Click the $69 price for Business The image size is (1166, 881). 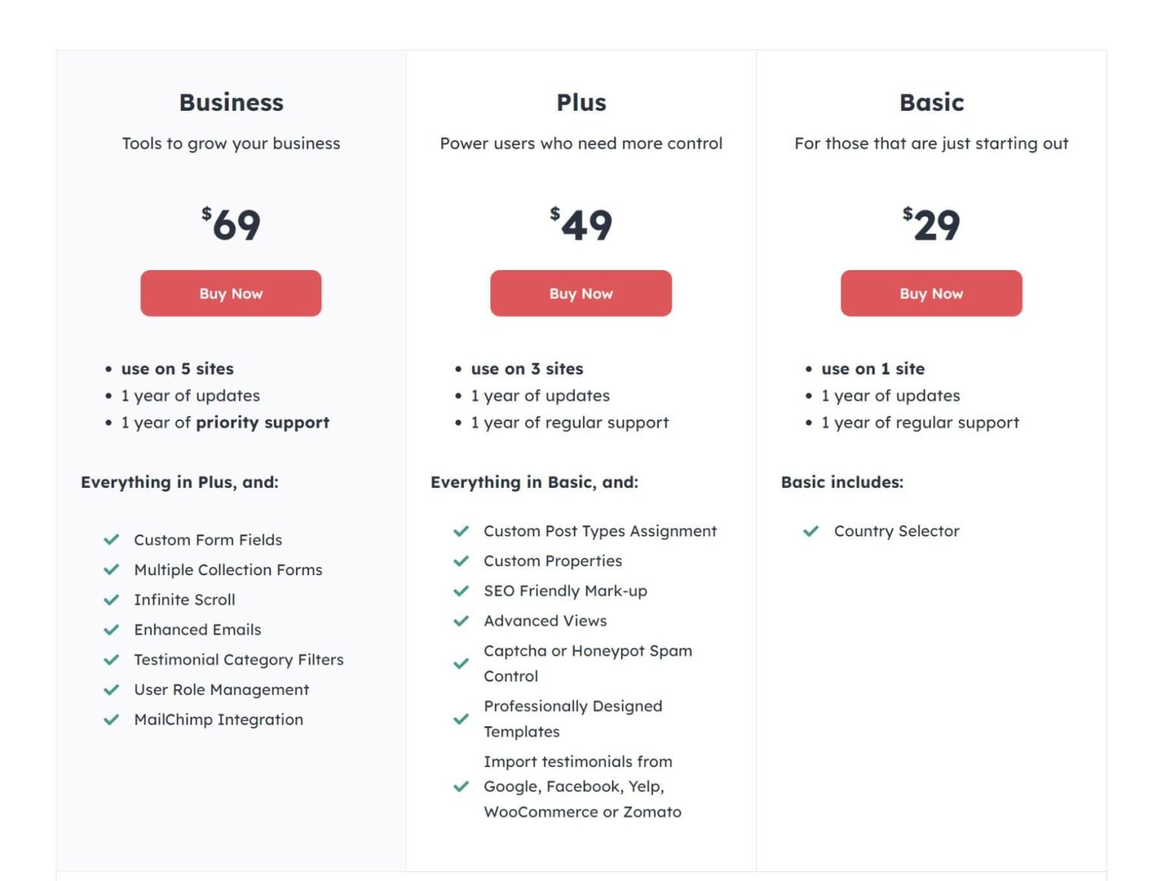coord(231,224)
